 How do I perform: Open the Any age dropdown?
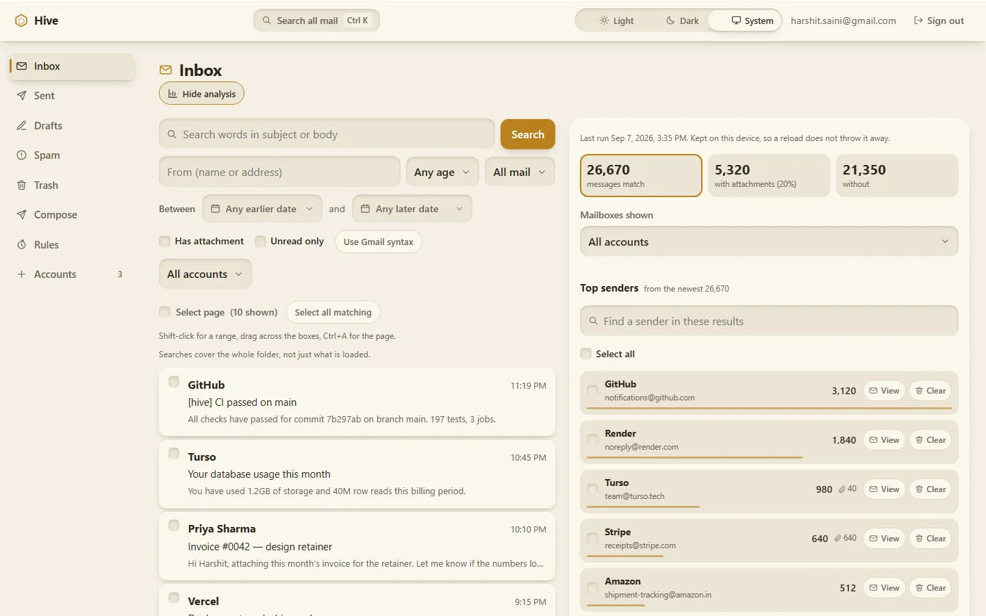click(x=442, y=172)
